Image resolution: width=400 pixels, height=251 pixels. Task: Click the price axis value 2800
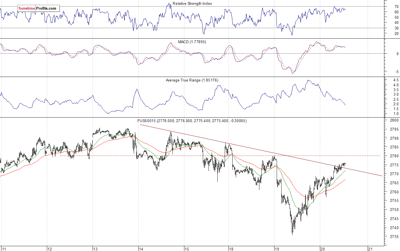pos(394,120)
